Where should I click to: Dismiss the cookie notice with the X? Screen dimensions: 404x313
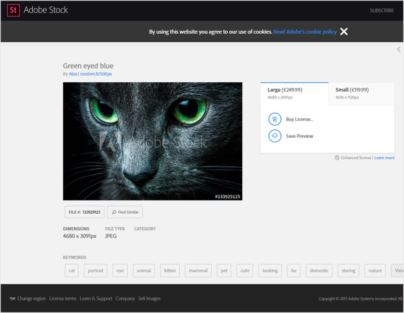344,32
